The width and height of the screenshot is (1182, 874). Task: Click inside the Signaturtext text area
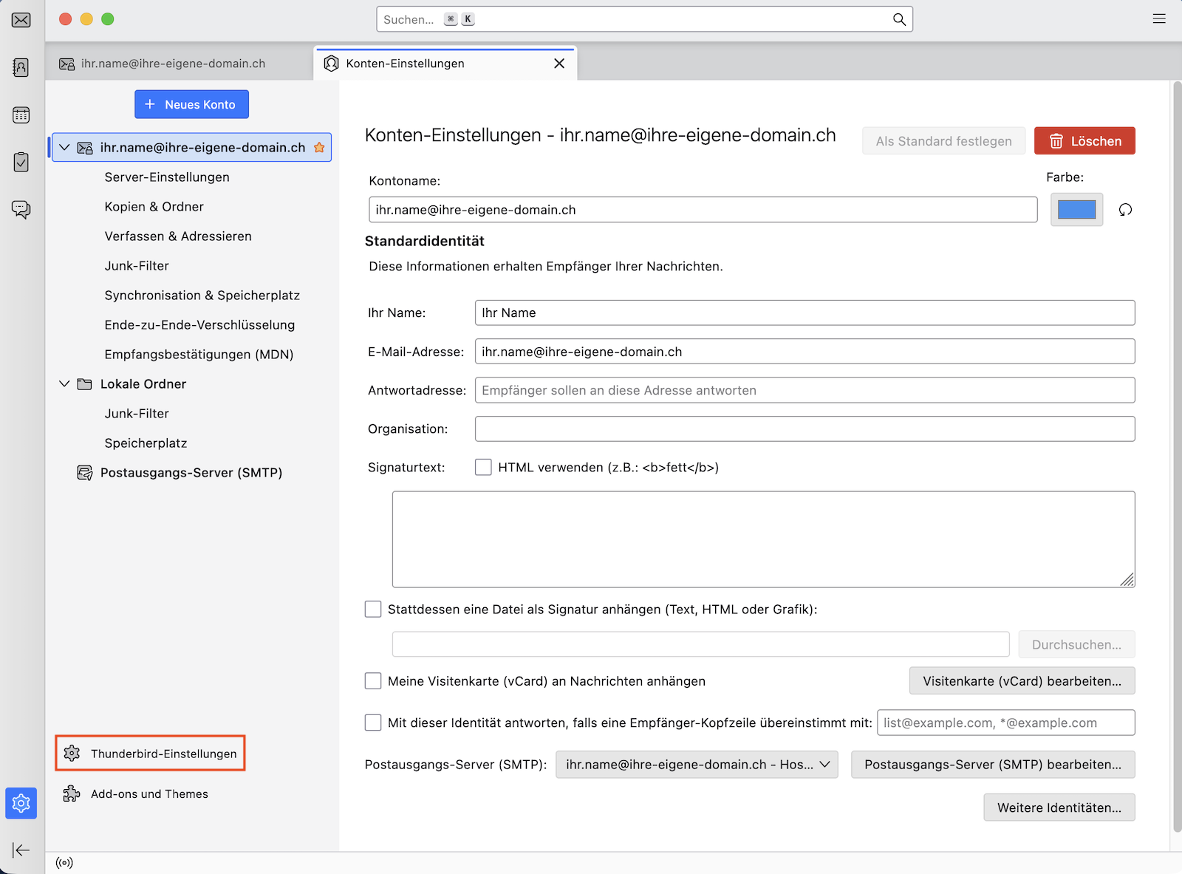pyautogui.click(x=763, y=539)
